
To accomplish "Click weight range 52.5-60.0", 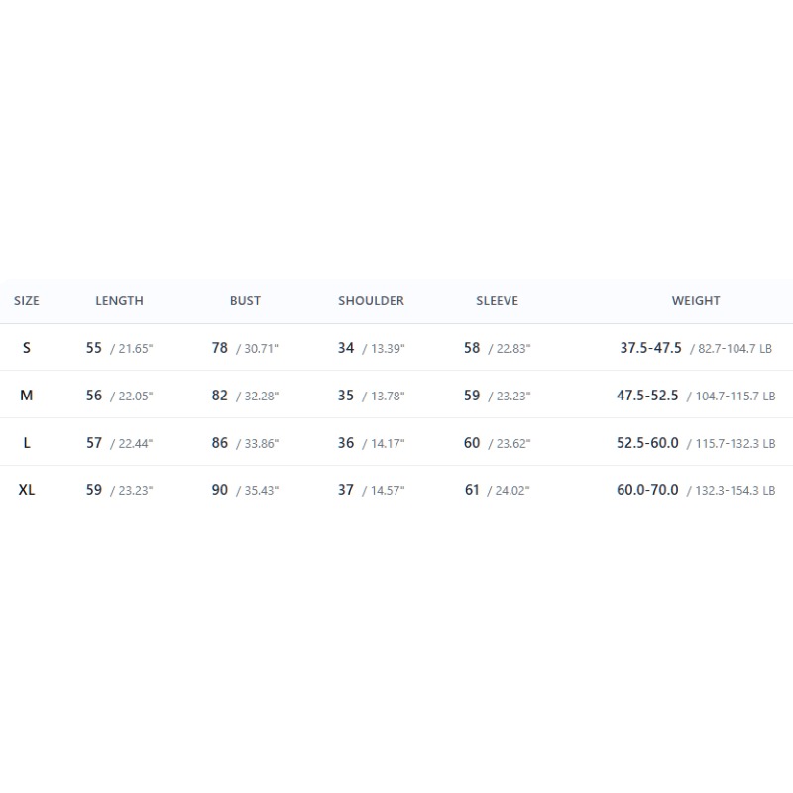I will (x=647, y=442).
